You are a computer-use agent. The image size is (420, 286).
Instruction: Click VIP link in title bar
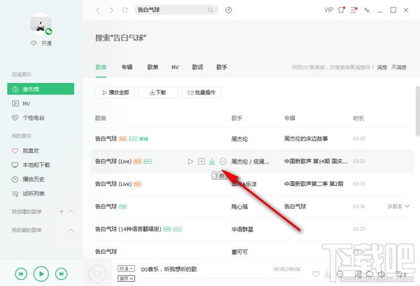point(329,10)
